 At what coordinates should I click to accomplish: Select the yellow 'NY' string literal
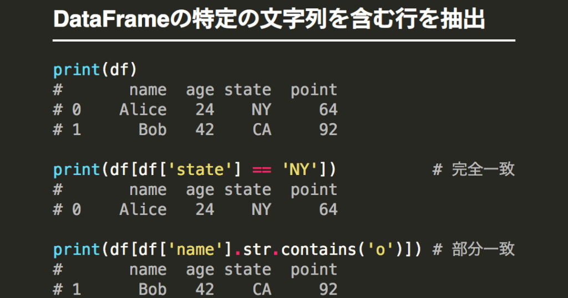pos(300,169)
